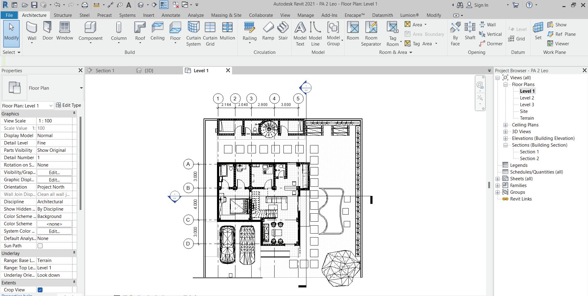This screenshot has width=588, height=296.
Task: Choose the Window tool
Action: point(65,32)
